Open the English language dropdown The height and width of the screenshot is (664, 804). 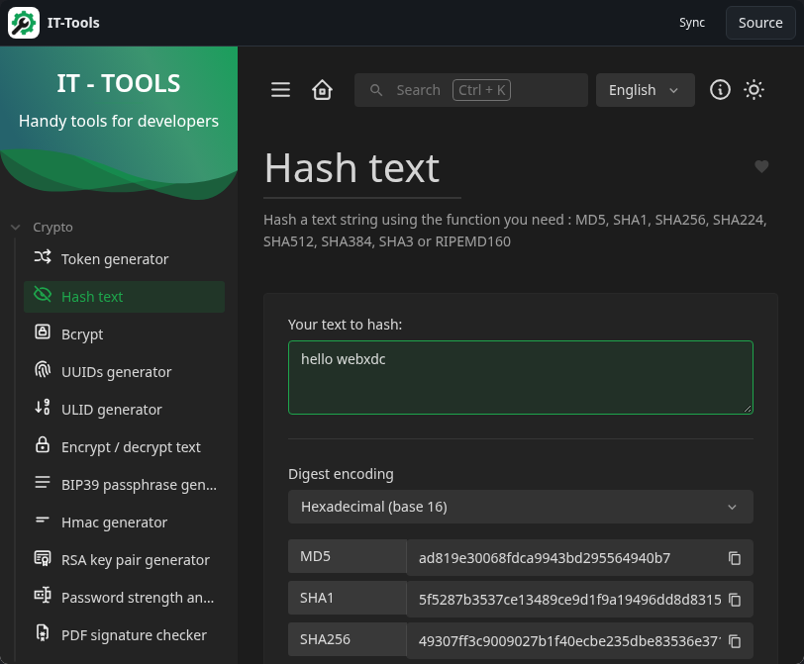coord(645,90)
